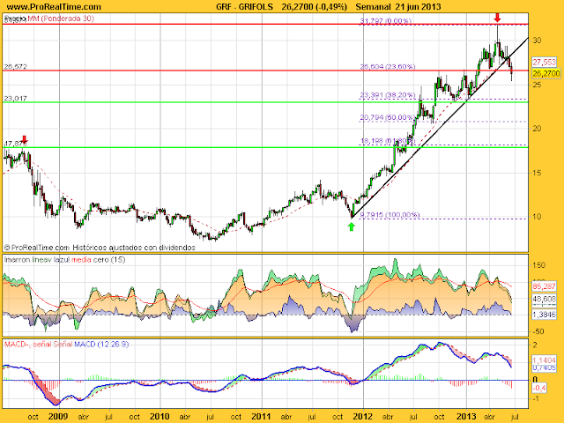Viewport: 564px width, 423px height.
Task: Select the lmarron lineav lazul media cero (15) label
Action: 64,259
